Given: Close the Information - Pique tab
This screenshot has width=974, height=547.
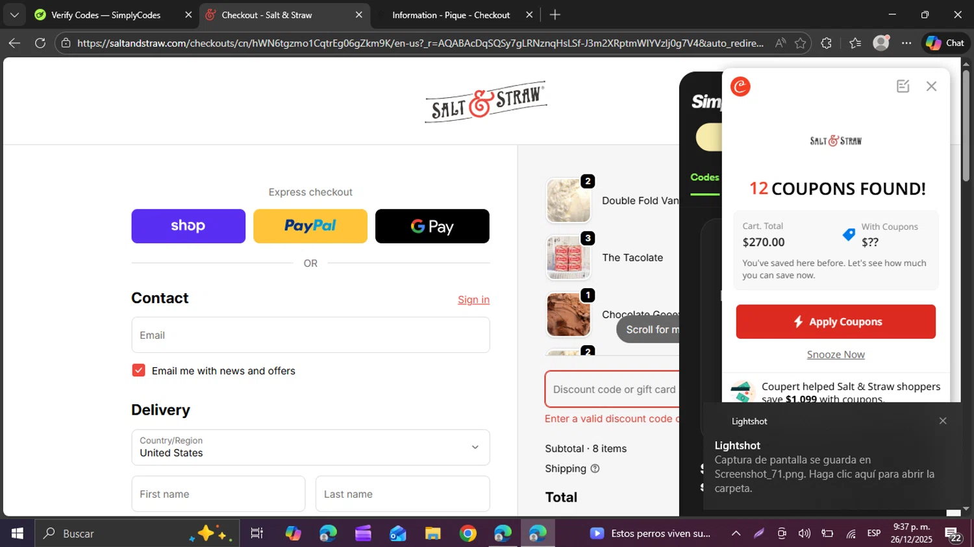Looking at the screenshot, I should click(x=529, y=15).
